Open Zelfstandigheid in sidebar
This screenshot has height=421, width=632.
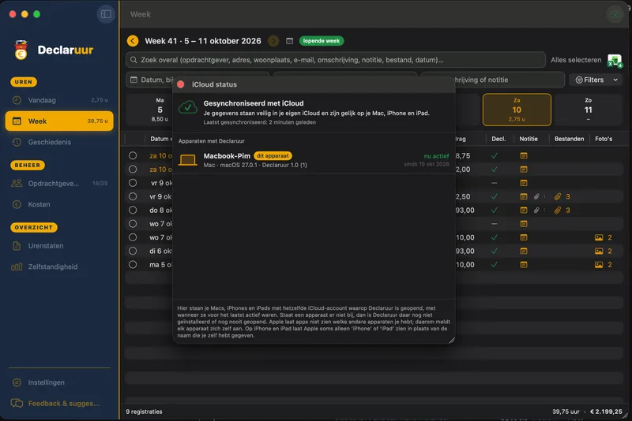tap(59, 266)
